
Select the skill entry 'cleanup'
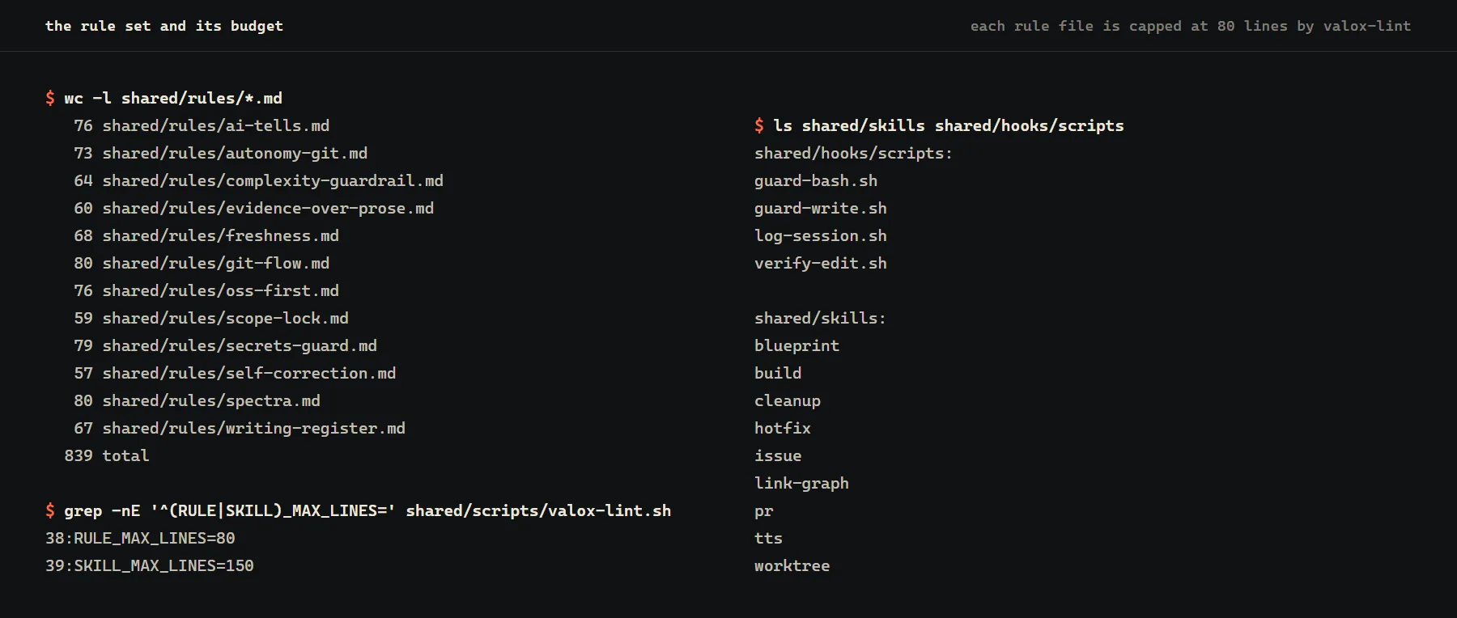point(788,400)
